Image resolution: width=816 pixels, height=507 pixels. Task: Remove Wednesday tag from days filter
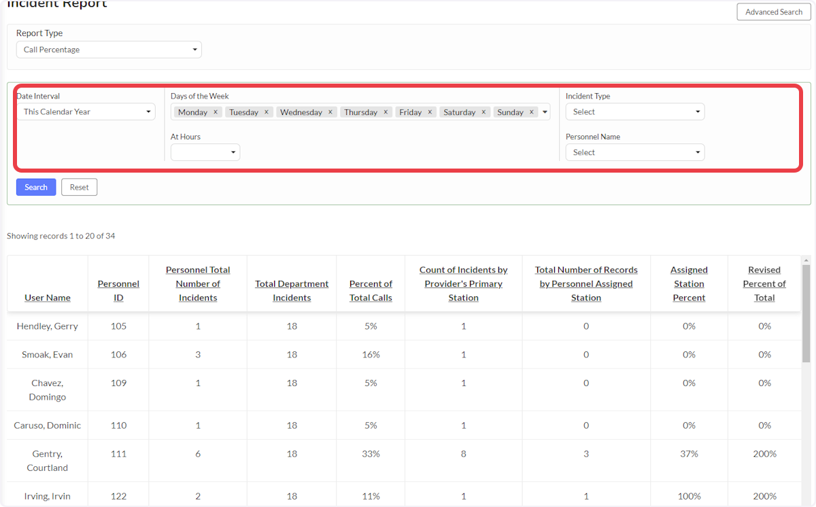coord(330,112)
